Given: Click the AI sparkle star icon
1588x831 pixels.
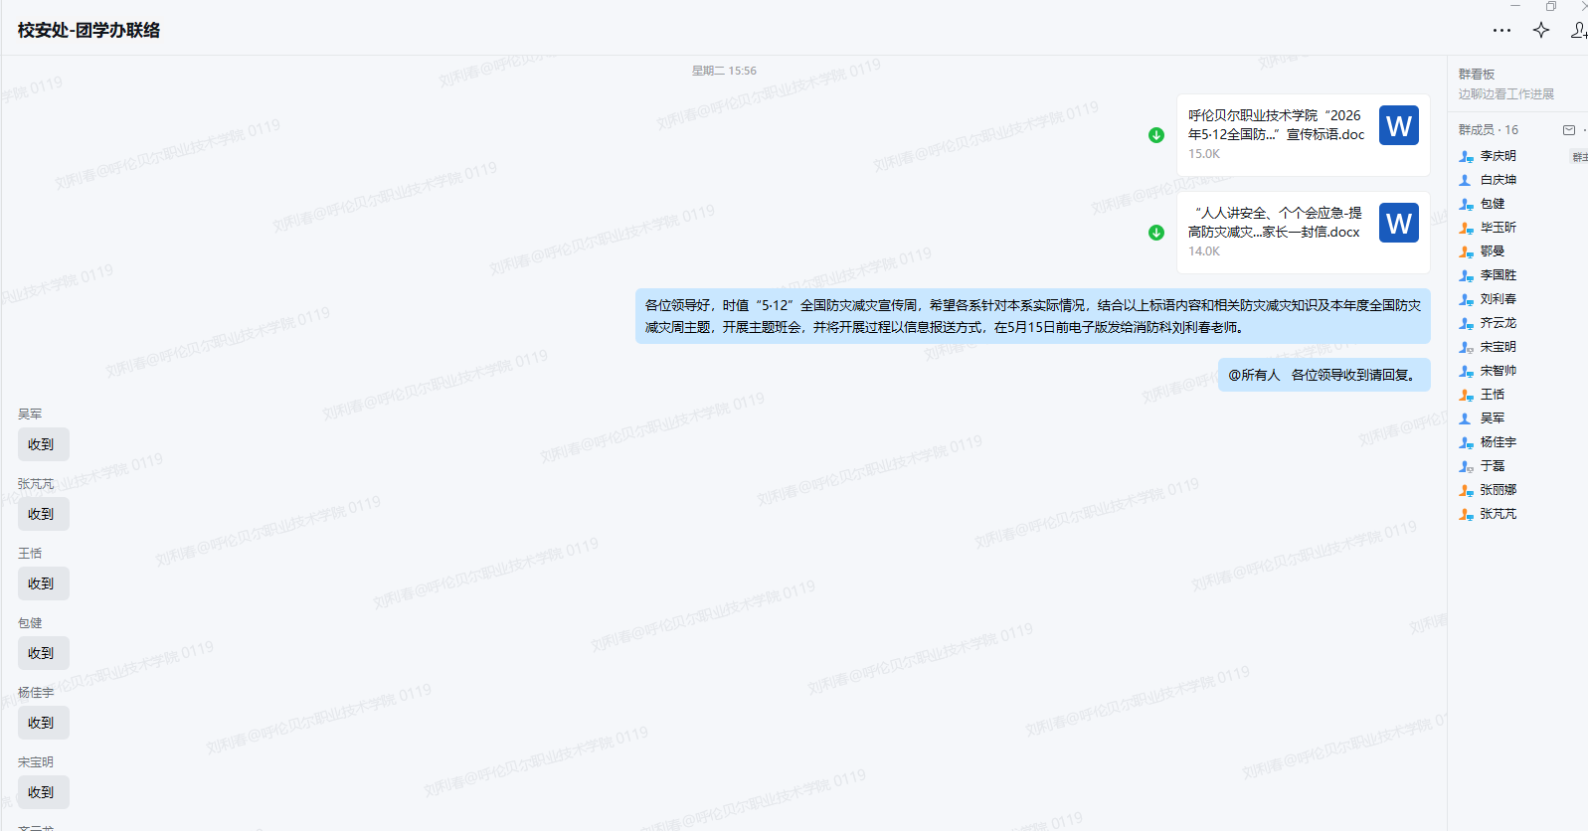Looking at the screenshot, I should 1541,30.
